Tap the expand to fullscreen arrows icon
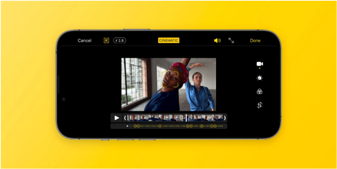This screenshot has height=169, width=337. [x=231, y=40]
